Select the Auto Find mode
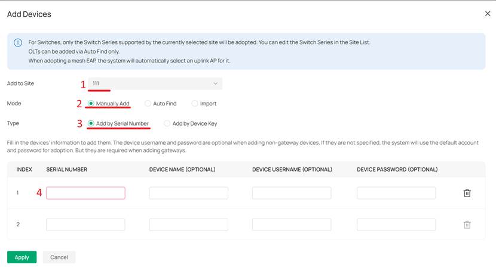Viewport: 496px width, 274px height. point(148,104)
